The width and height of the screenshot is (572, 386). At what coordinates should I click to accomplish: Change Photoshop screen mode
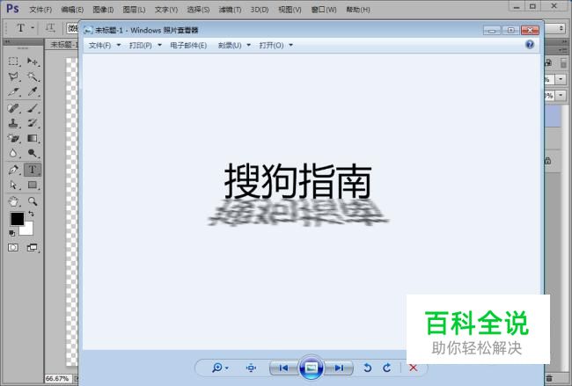[32, 248]
